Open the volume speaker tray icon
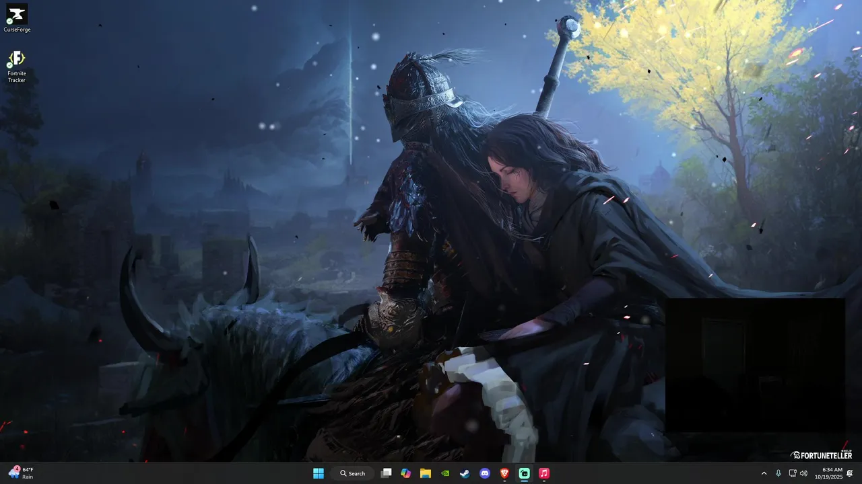This screenshot has width=862, height=484. [x=803, y=473]
